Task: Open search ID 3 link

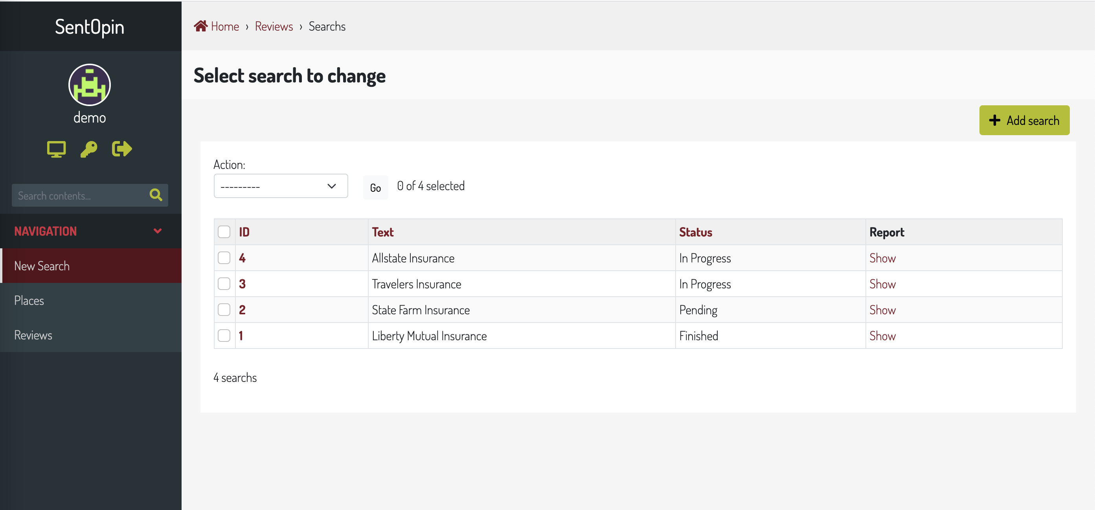Action: click(x=242, y=284)
